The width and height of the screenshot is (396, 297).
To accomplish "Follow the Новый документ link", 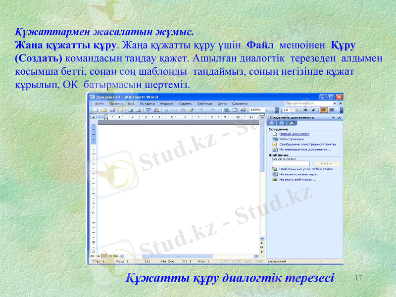I will pyautogui.click(x=294, y=134).
